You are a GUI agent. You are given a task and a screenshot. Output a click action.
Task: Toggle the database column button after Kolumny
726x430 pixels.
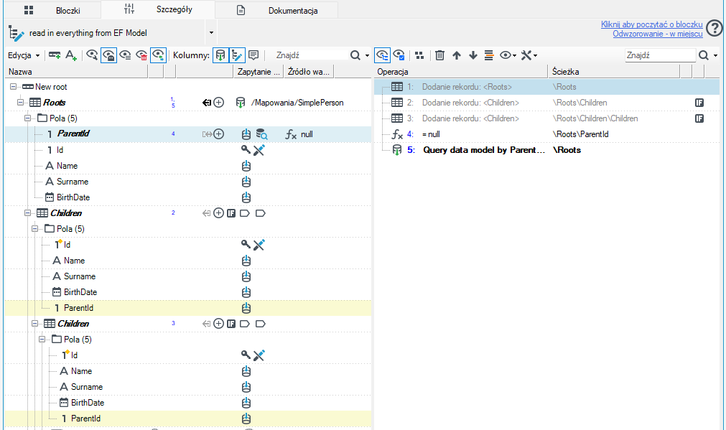point(220,55)
